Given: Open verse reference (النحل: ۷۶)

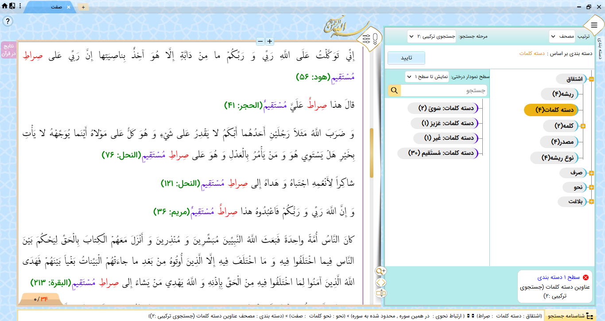Looking at the screenshot, I should (x=121, y=155).
